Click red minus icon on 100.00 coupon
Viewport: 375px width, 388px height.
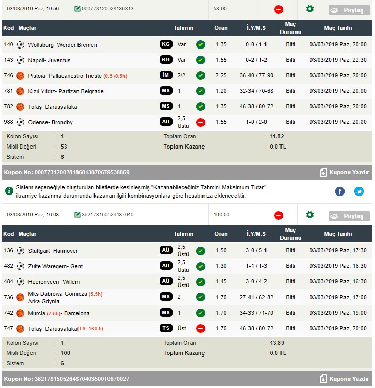[x=278, y=215]
